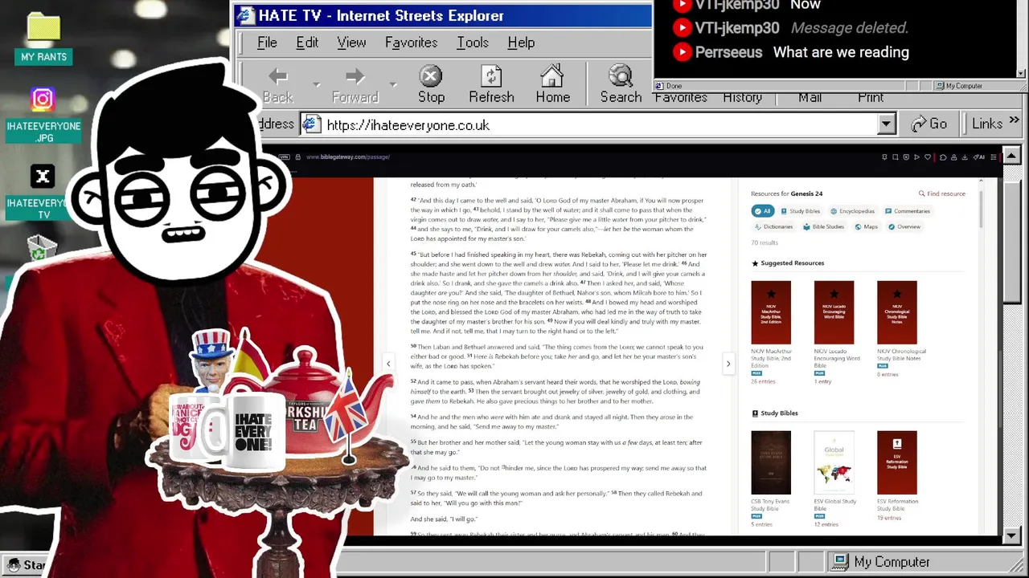
Task: Click the browser scrollbar up arrow
Action: [x=1012, y=155]
